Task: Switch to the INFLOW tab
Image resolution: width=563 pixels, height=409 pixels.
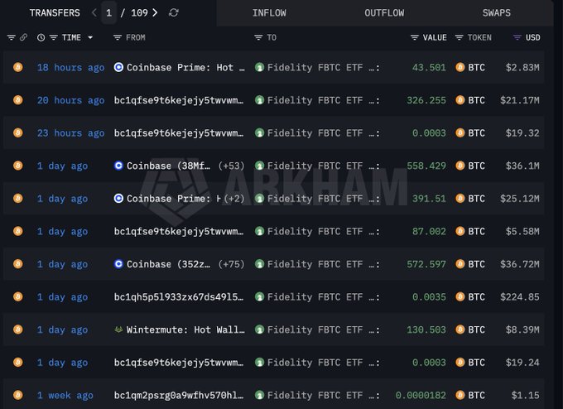Action: pos(269,13)
